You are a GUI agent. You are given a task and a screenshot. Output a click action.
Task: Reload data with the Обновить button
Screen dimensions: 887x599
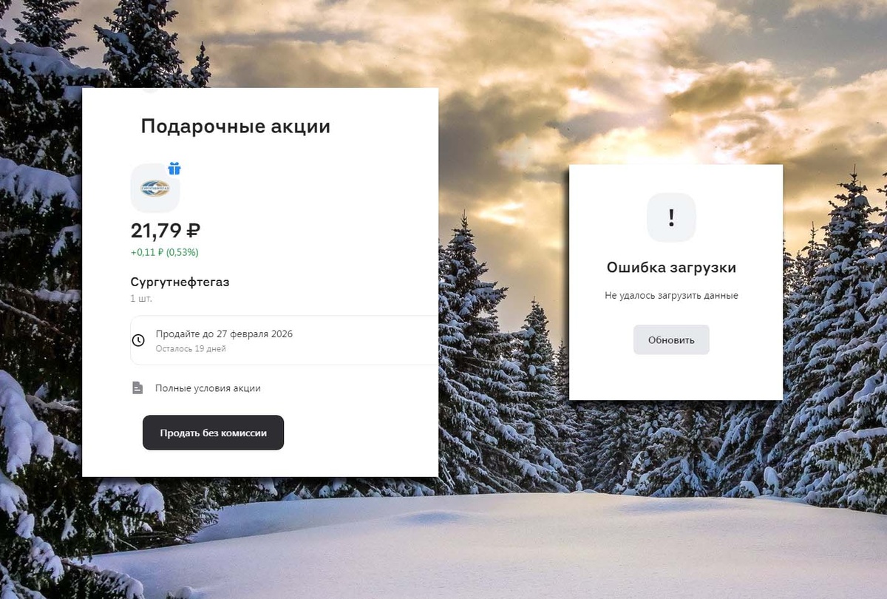671,340
